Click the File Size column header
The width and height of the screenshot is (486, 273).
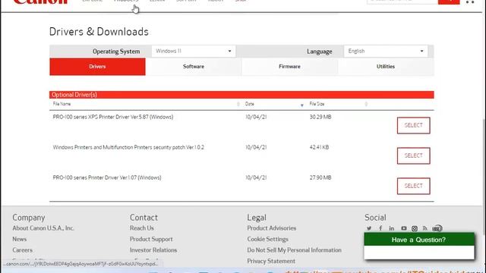[317, 104]
